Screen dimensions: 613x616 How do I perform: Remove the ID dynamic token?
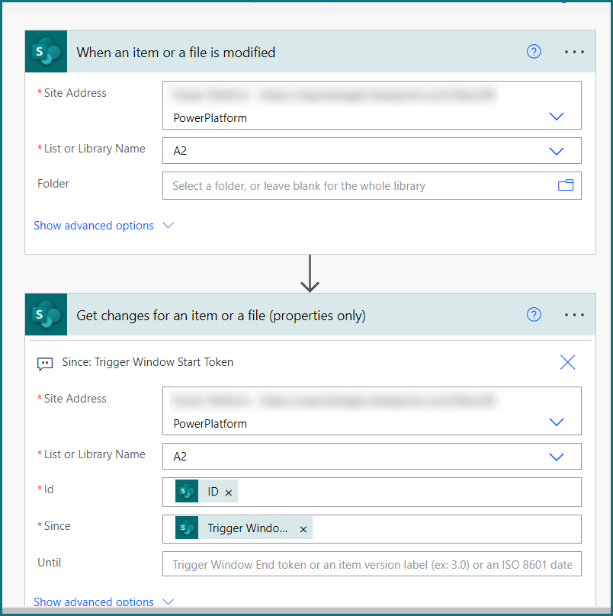pyautogui.click(x=228, y=492)
